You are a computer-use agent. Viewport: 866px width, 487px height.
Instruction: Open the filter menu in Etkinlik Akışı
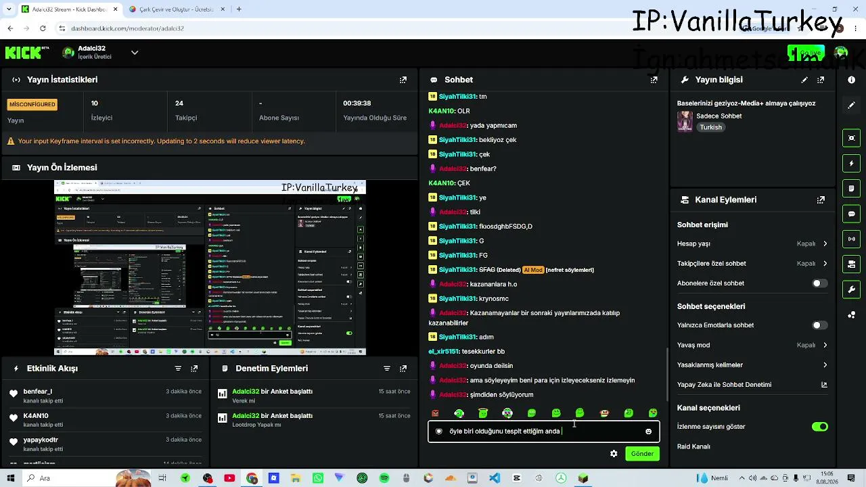(x=178, y=369)
